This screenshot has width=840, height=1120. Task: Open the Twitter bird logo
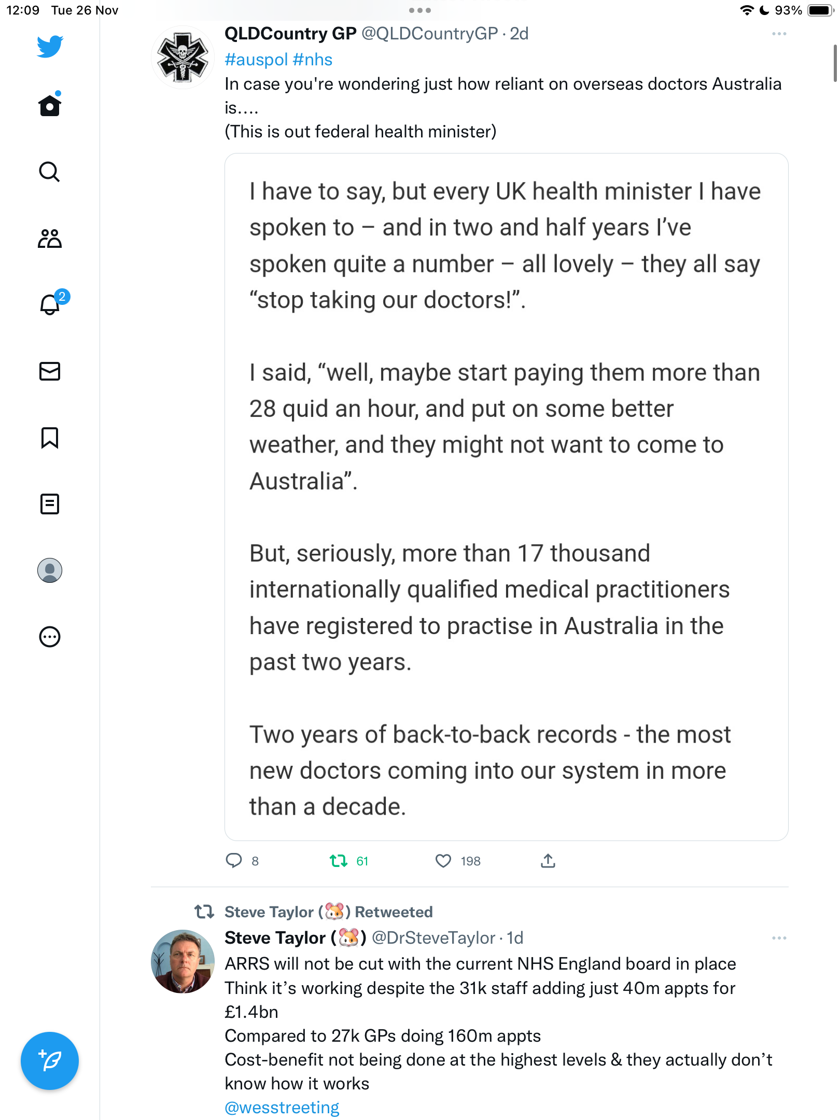click(x=50, y=46)
